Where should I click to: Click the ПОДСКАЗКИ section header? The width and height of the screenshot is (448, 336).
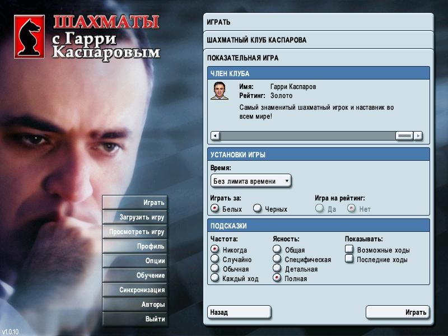(319, 226)
